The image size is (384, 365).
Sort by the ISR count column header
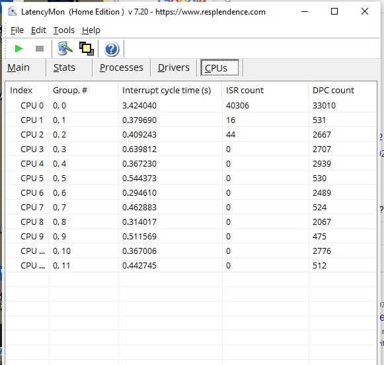pyautogui.click(x=265, y=90)
